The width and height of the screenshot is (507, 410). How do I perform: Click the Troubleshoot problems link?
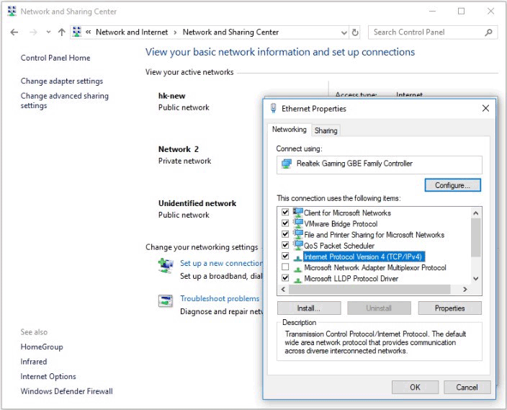pos(220,298)
